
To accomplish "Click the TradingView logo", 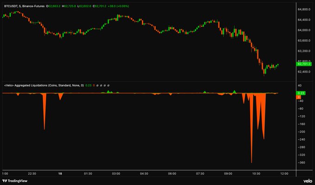I will 15,181.
